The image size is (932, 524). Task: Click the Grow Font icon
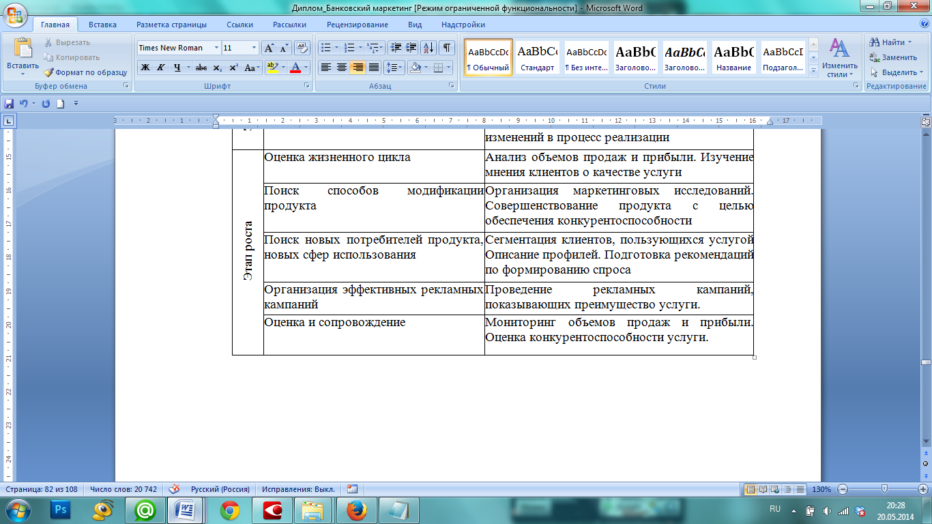point(269,48)
